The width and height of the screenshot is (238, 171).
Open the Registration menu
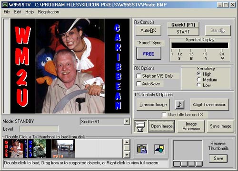pos(49,12)
